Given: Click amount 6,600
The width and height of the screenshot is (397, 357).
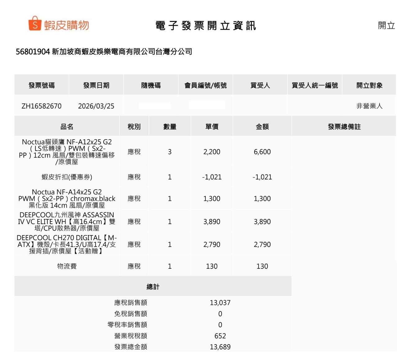Looking at the screenshot, I should (262, 152).
